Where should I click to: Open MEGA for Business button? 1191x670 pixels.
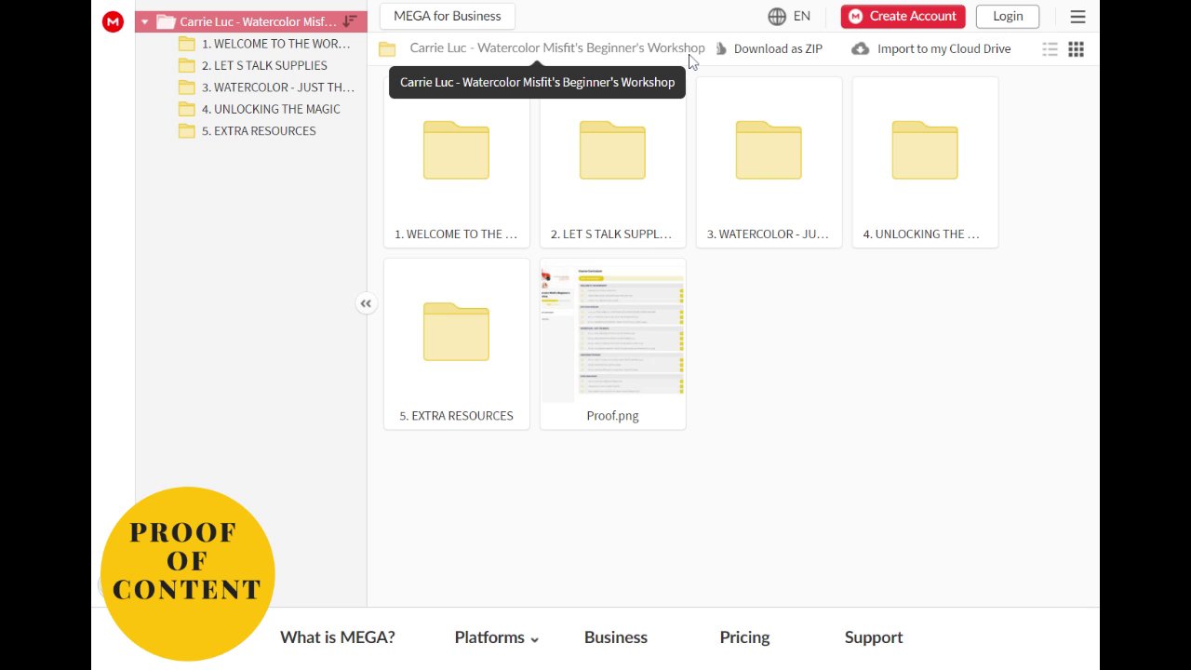coord(447,16)
